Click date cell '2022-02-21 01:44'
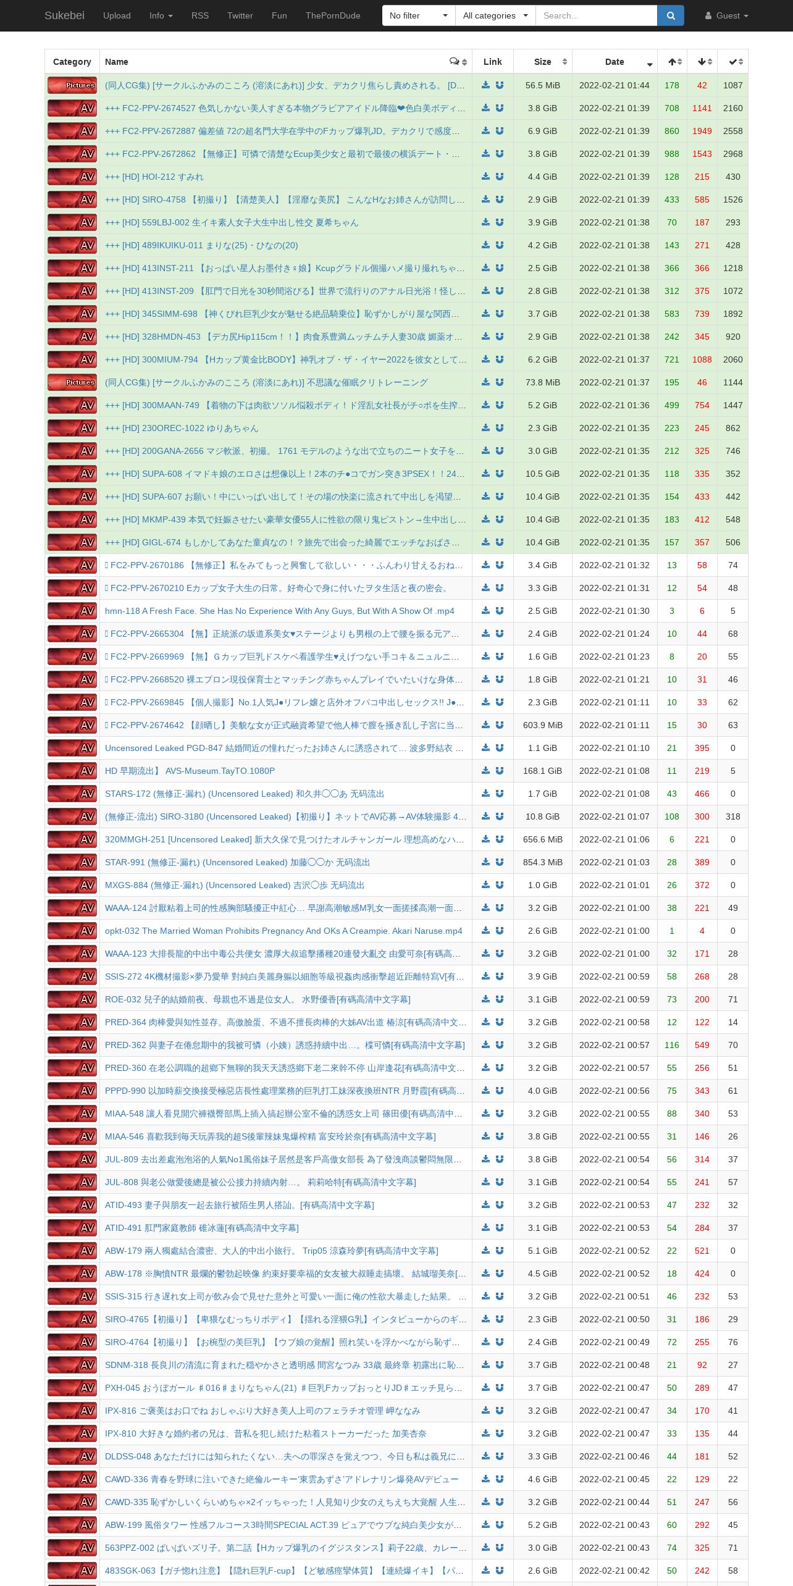The height and width of the screenshot is (1586, 793). tap(615, 85)
